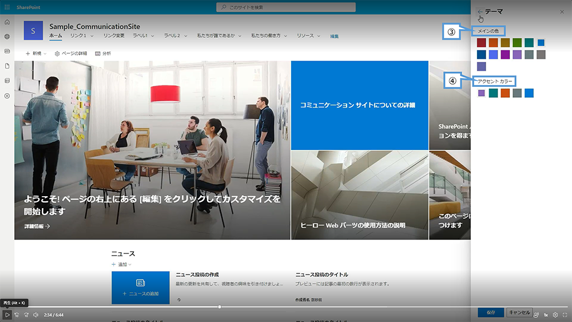The height and width of the screenshot is (322, 572).
Task: Select the green main color swatch
Action: tap(517, 43)
